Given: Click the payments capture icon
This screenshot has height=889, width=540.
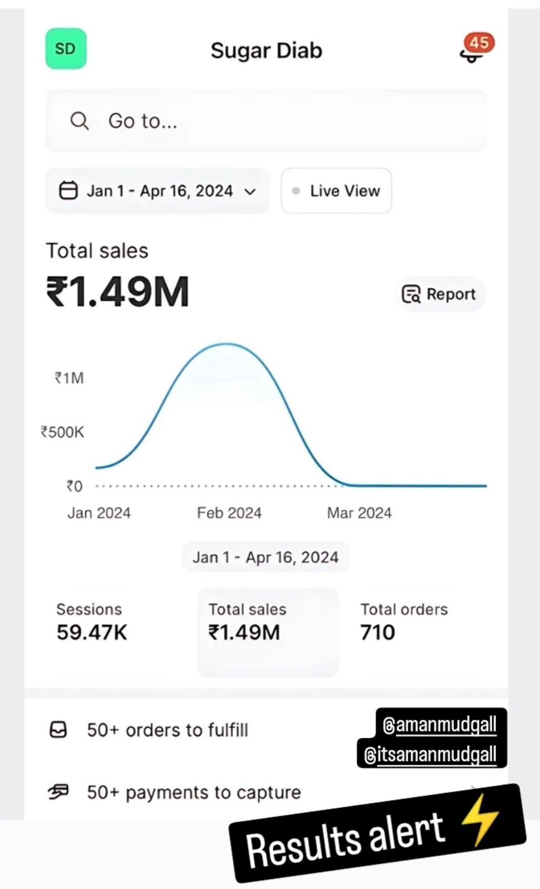Looking at the screenshot, I should 58,791.
